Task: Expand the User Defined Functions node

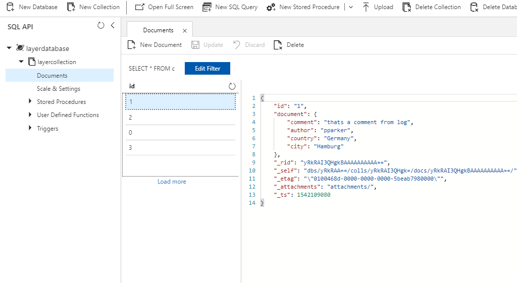Action: tap(30, 115)
